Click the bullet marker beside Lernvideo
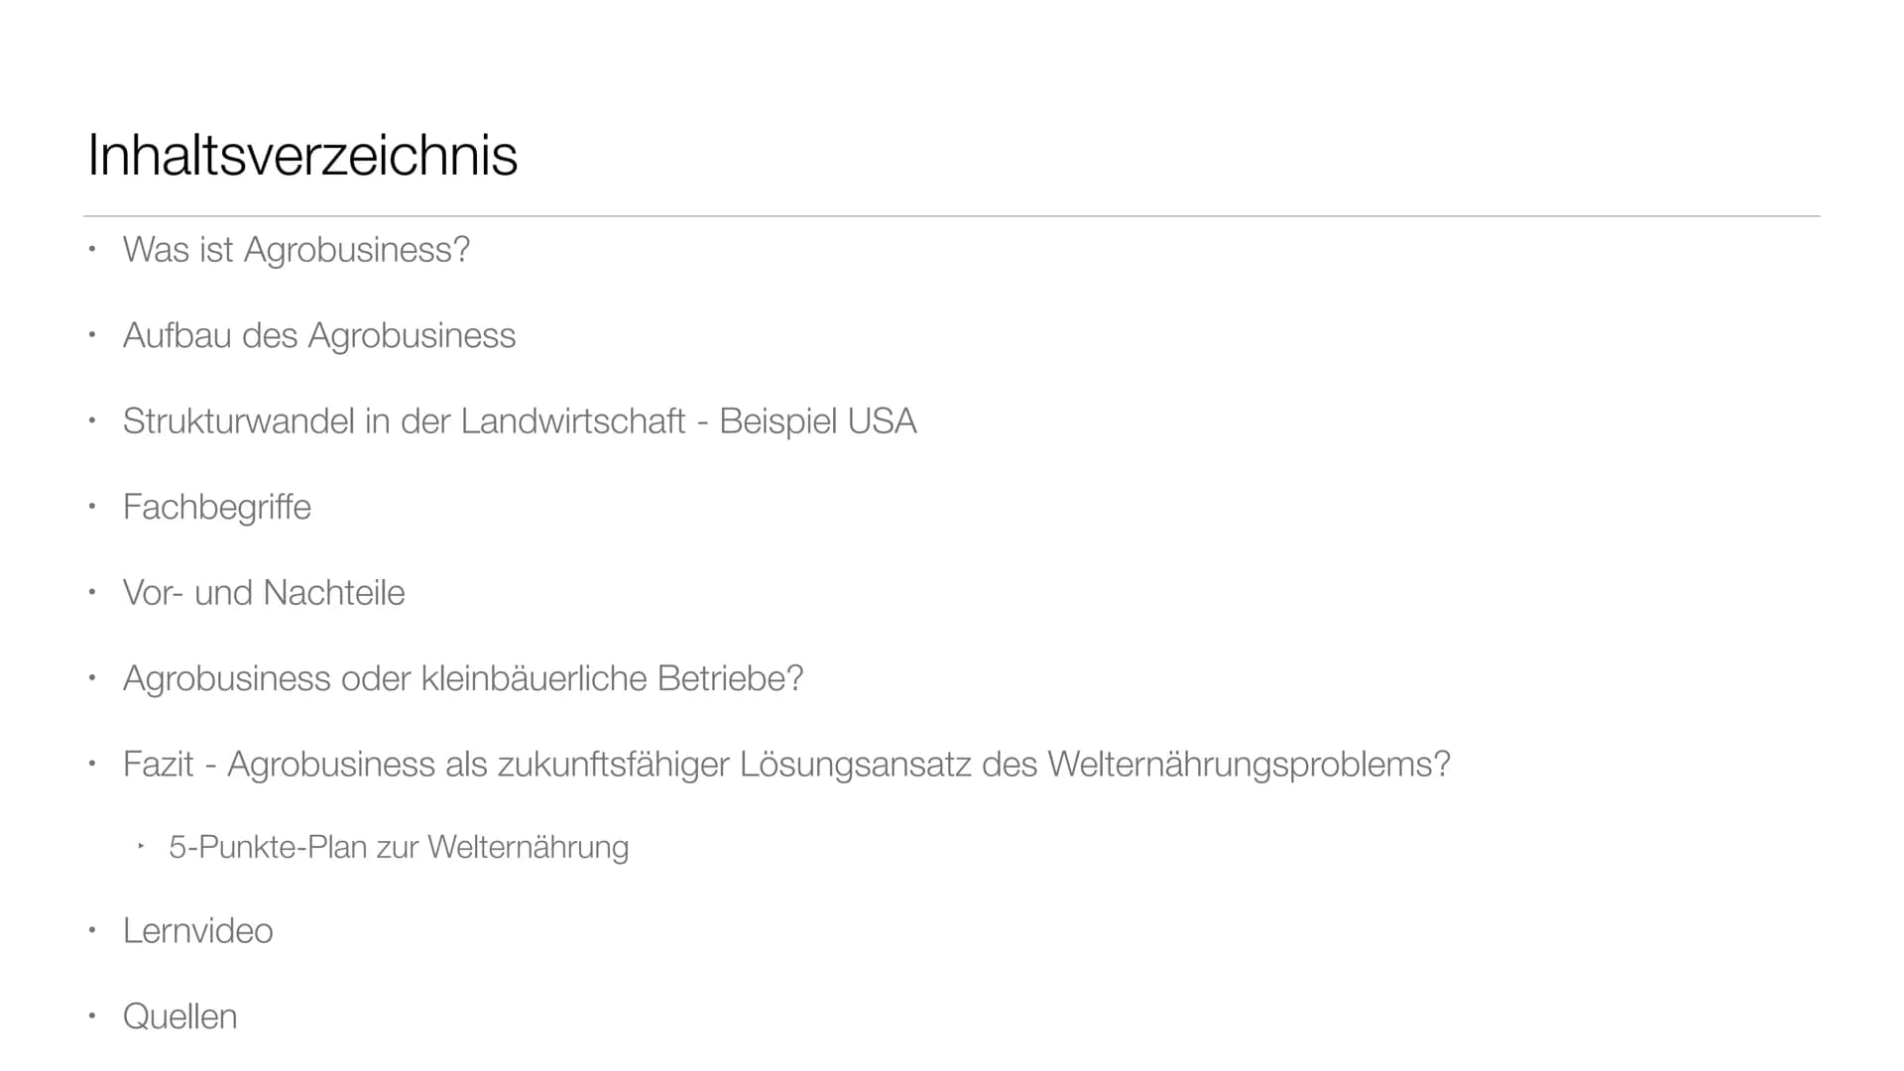This screenshot has height=1071, width=1904. click(91, 930)
